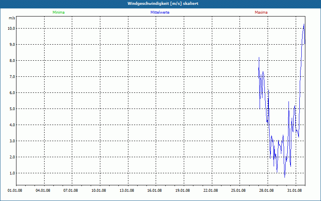Image resolution: width=321 pixels, height=201 pixels.
Task: Click the 01.01.08 date label
Action: coord(15,190)
